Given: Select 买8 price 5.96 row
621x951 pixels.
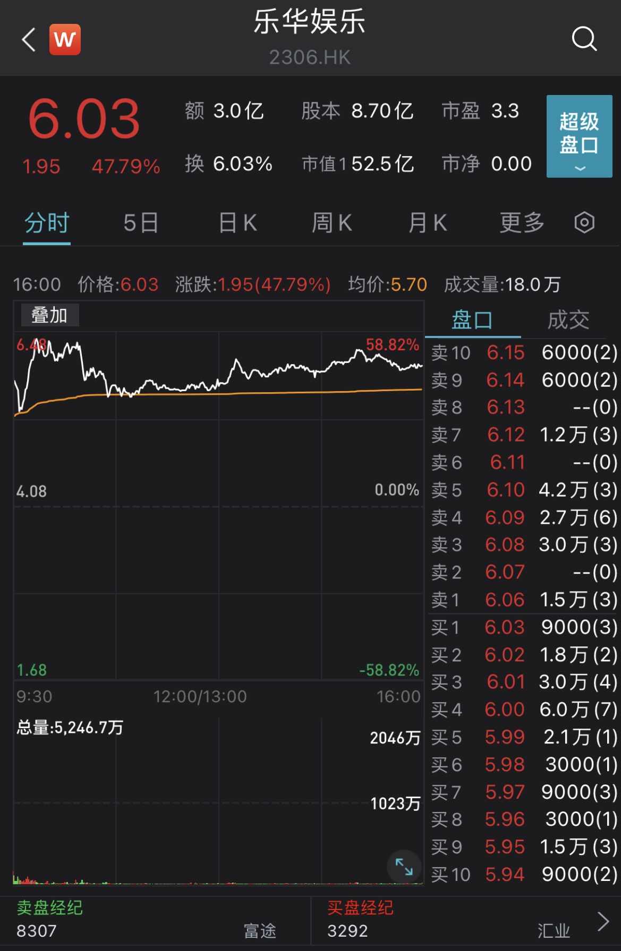Looking at the screenshot, I should [524, 819].
